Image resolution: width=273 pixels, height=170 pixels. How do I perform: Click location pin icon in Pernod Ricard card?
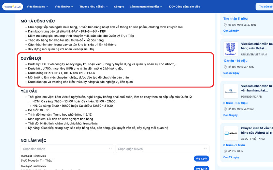(x=225, y=109)
